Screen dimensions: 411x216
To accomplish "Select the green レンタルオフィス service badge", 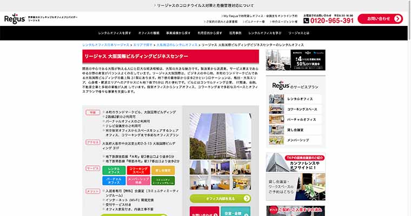I will click(x=114, y=170).
